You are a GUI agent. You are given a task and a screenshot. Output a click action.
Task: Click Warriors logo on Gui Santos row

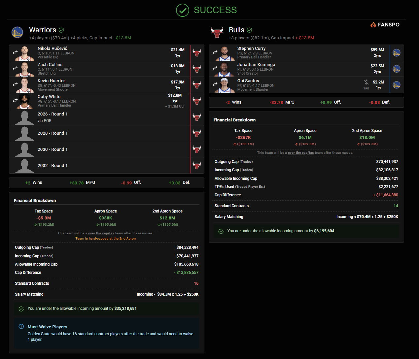(397, 85)
